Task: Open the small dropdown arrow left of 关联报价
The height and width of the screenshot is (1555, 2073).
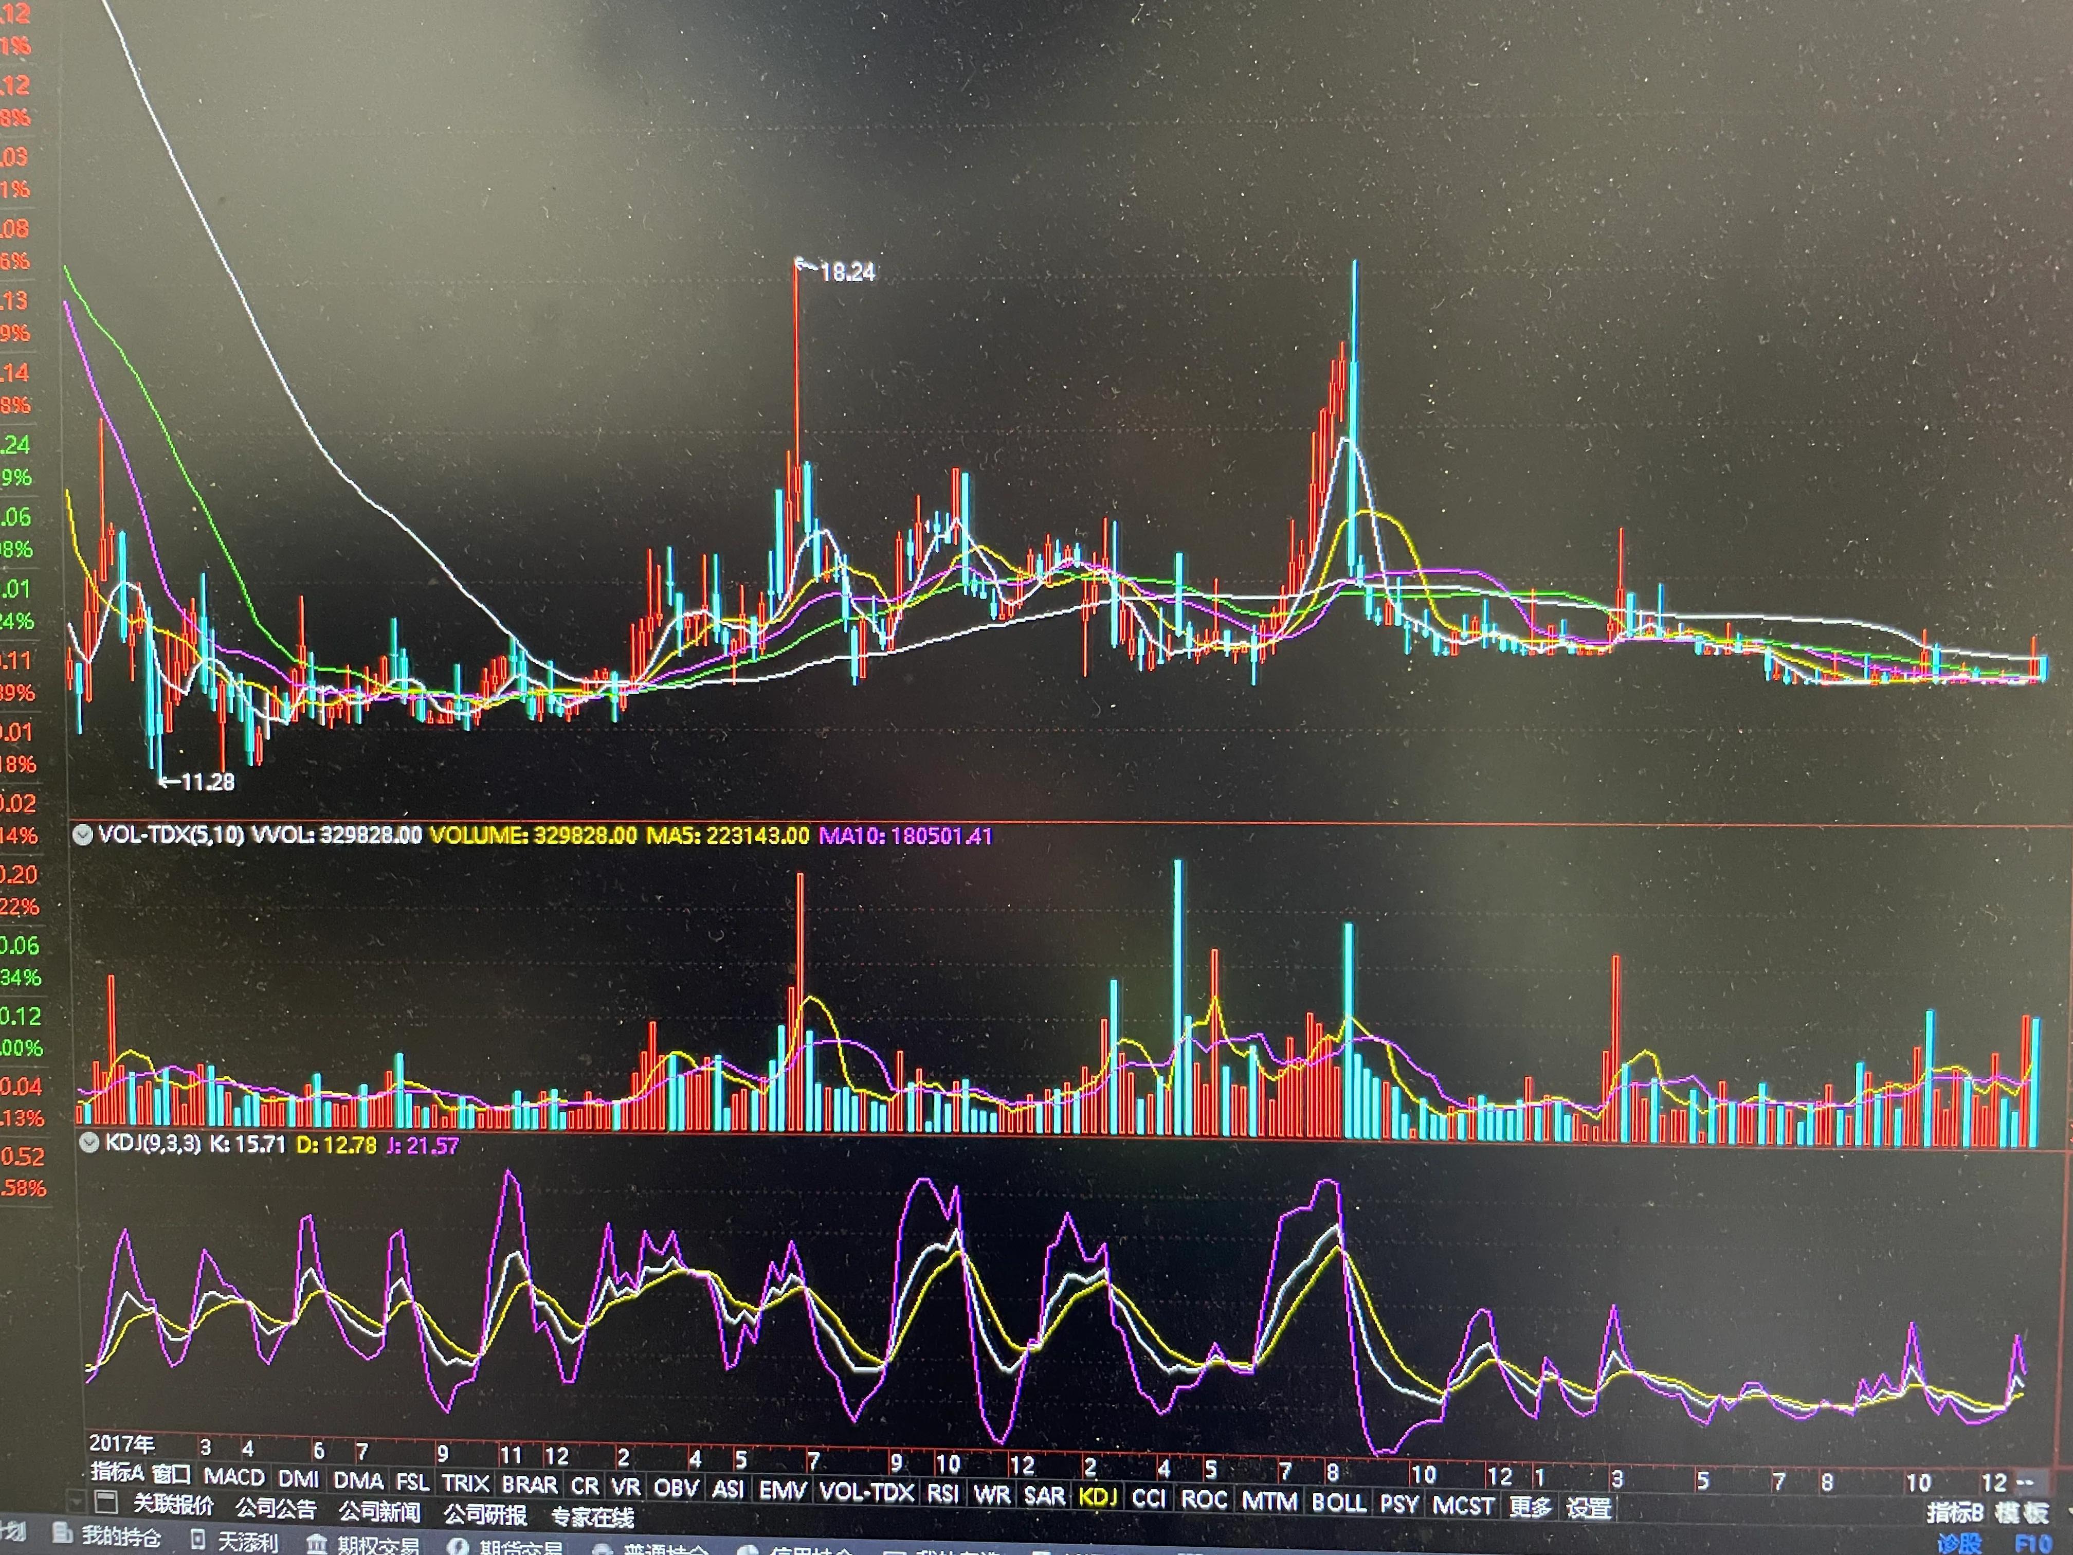Action: pos(77,1502)
